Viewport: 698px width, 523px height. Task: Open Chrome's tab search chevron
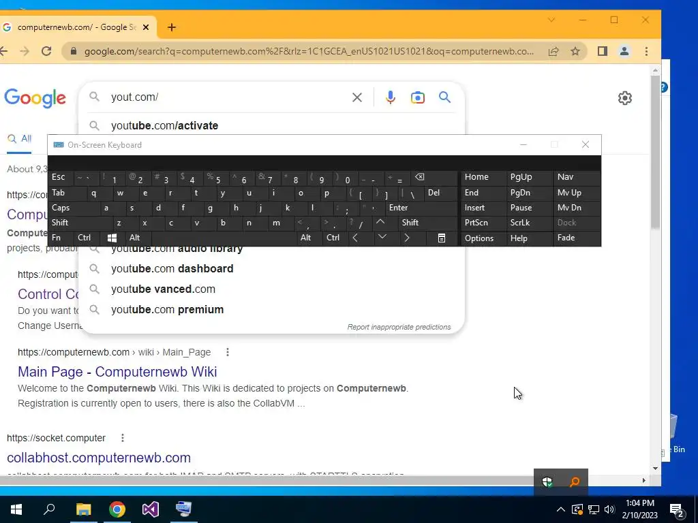point(551,20)
